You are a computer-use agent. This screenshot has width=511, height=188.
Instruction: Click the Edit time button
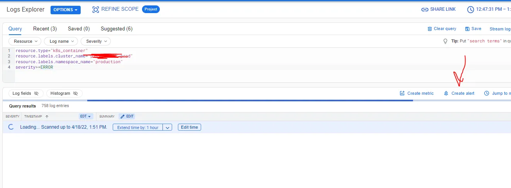(190, 127)
